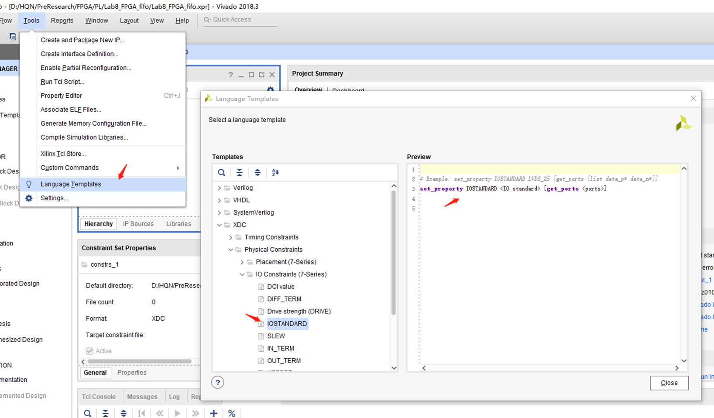
Task: Switch to the Properties tab
Action: 132,373
